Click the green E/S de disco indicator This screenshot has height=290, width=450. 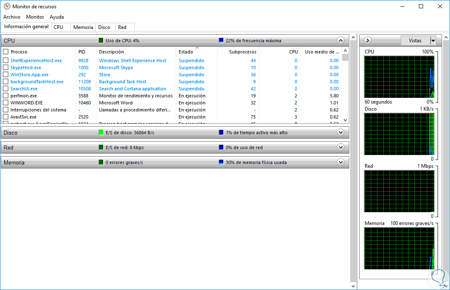[x=101, y=133]
